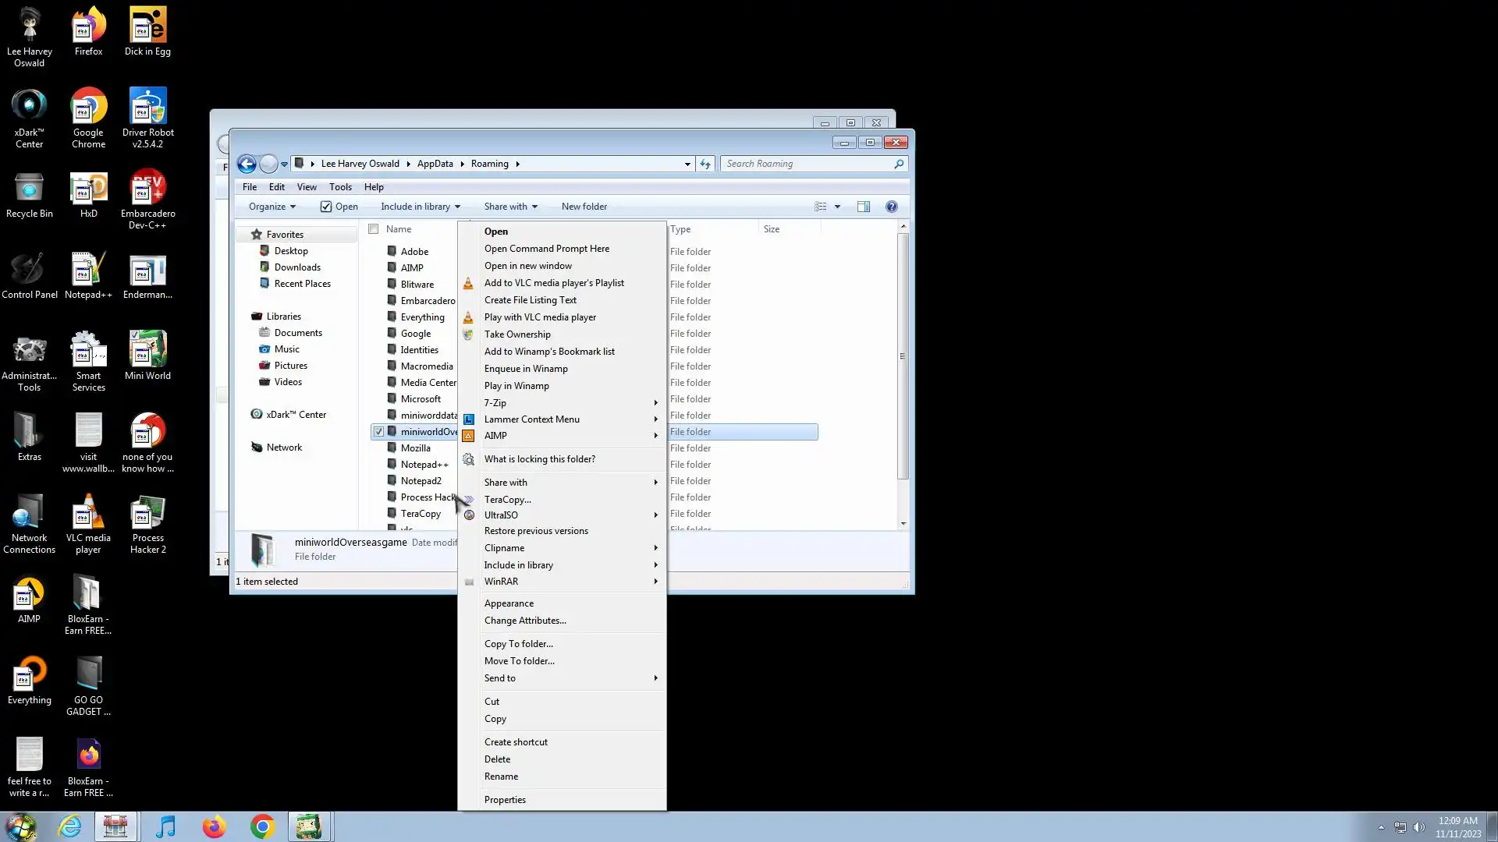Click the Back navigation arrow in Explorer
This screenshot has width=1498, height=842.
coord(247,164)
